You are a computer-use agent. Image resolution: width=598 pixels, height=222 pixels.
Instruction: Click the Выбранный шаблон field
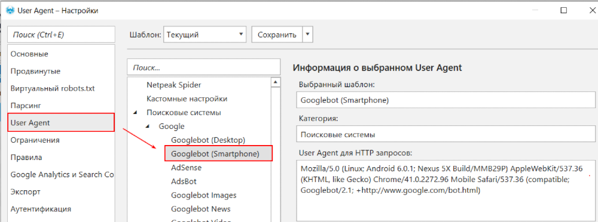point(446,101)
